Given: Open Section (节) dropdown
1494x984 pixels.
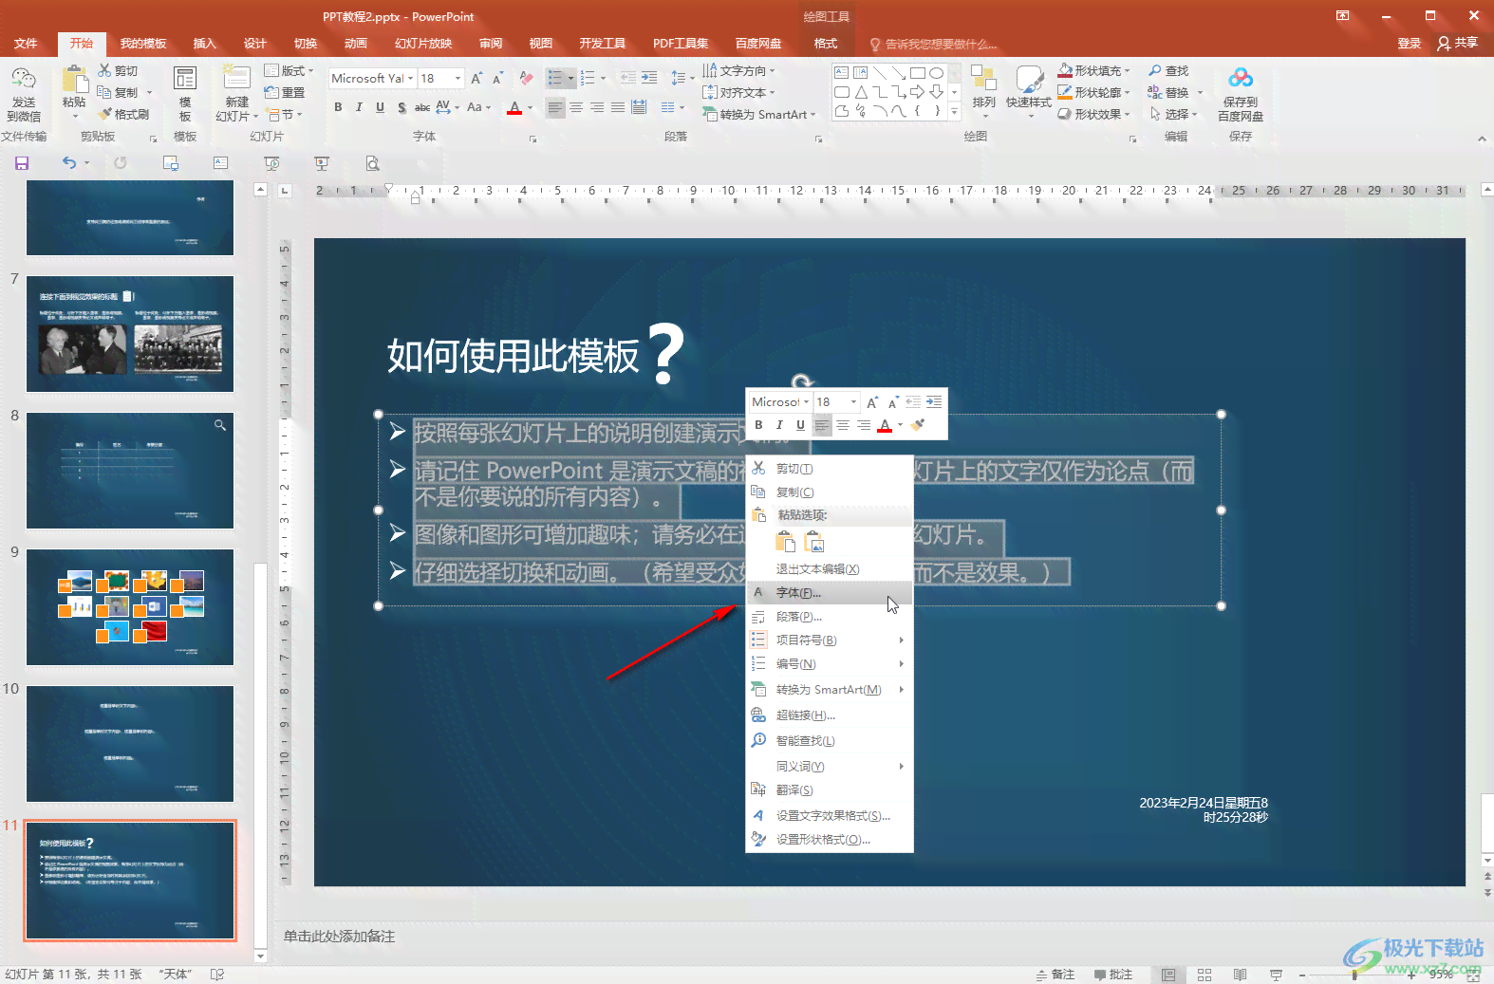Looking at the screenshot, I should (285, 114).
